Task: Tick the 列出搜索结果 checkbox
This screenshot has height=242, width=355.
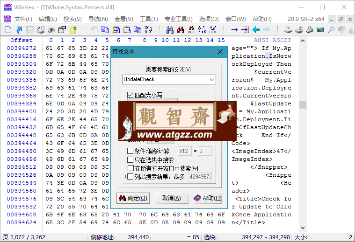Action: click(130, 176)
